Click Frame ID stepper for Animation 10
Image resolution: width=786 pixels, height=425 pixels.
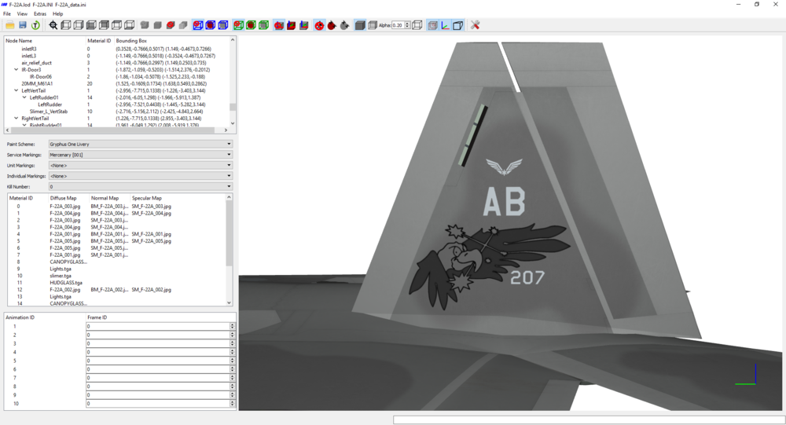point(232,404)
